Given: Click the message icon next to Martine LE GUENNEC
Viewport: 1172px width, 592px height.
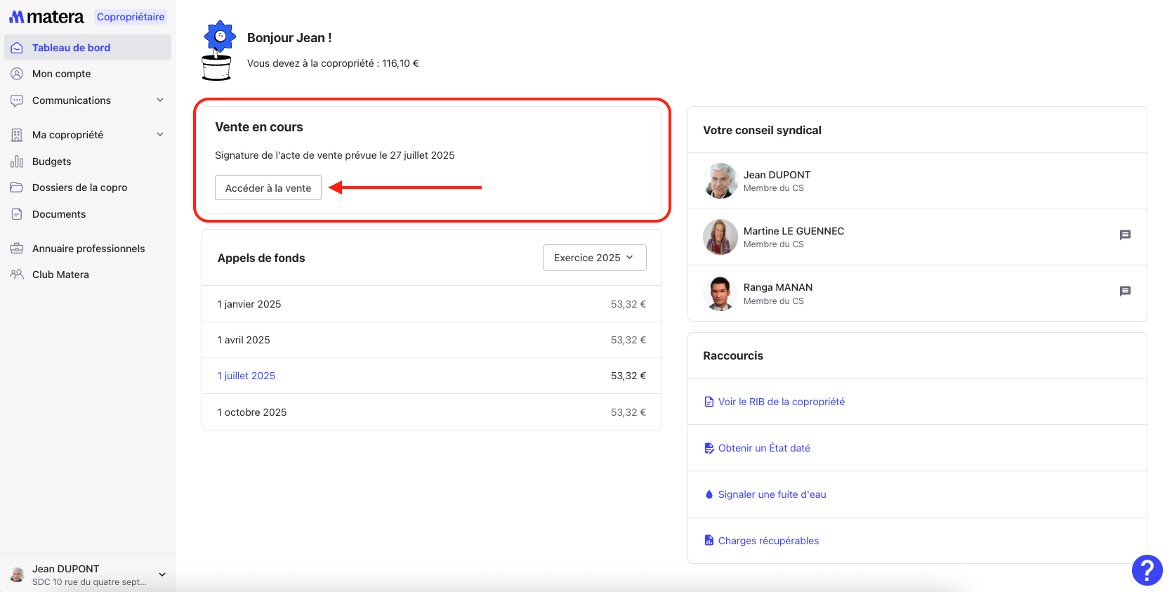Looking at the screenshot, I should click(1124, 235).
